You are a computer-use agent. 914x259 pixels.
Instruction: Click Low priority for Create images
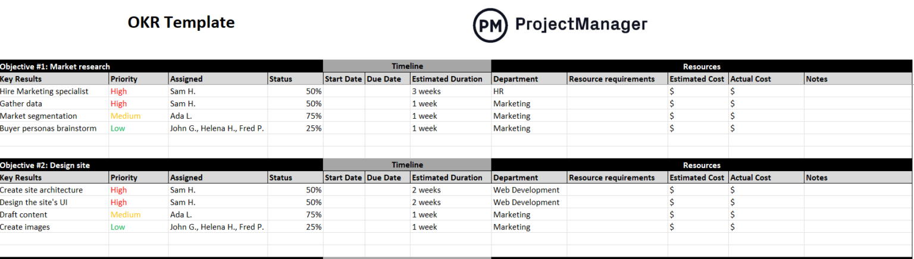point(118,227)
